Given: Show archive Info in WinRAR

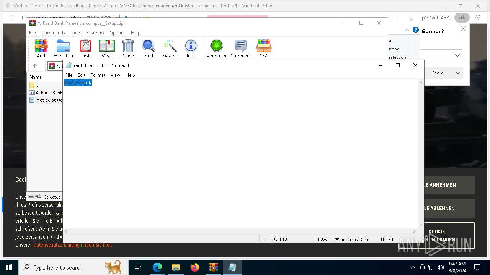Looking at the screenshot, I should [191, 49].
